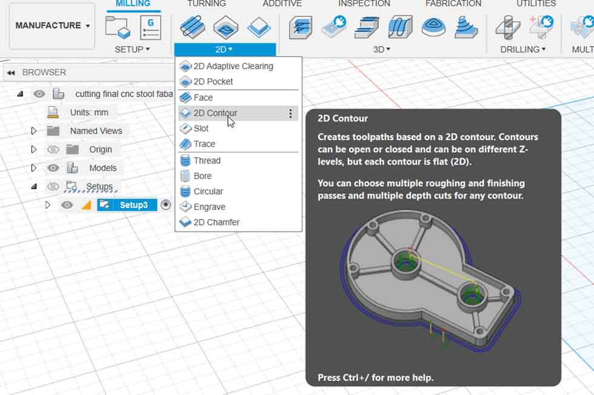594x395 pixels.
Task: Click the 3D Pocket Clearing toolbar icon
Action: [334, 27]
